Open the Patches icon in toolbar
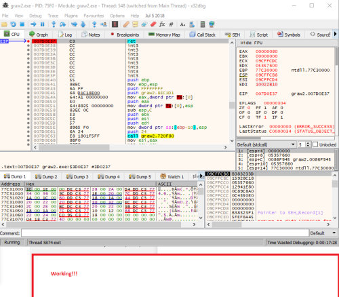The image size is (339, 297). tap(126, 24)
